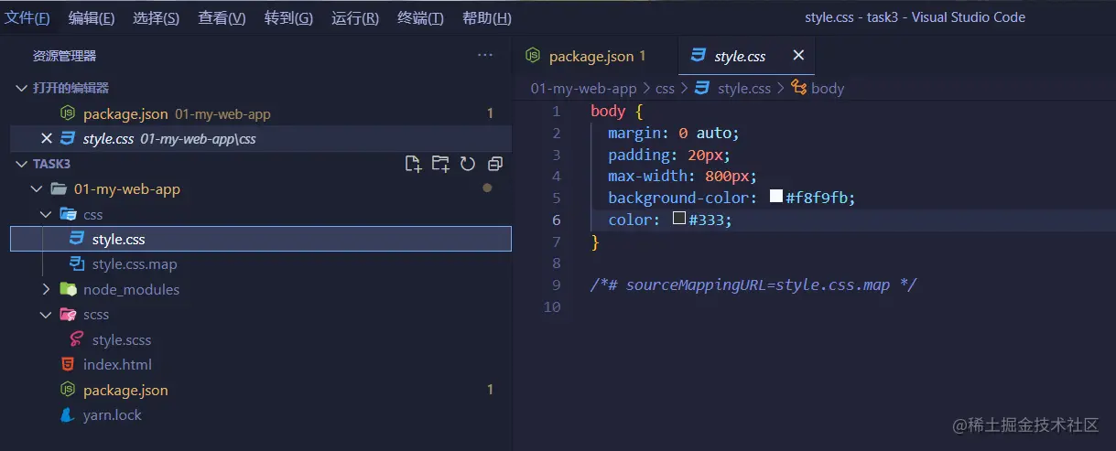Click the 'margin: 0 auto;' code line
Image resolution: width=1116 pixels, height=451 pixels.
click(x=673, y=133)
